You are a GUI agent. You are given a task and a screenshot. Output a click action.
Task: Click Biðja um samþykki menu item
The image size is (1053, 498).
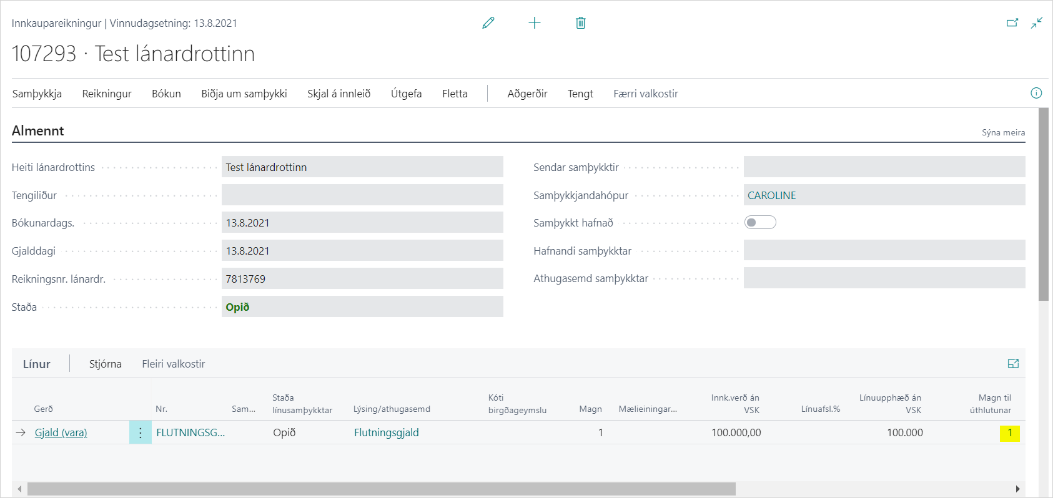(x=244, y=94)
